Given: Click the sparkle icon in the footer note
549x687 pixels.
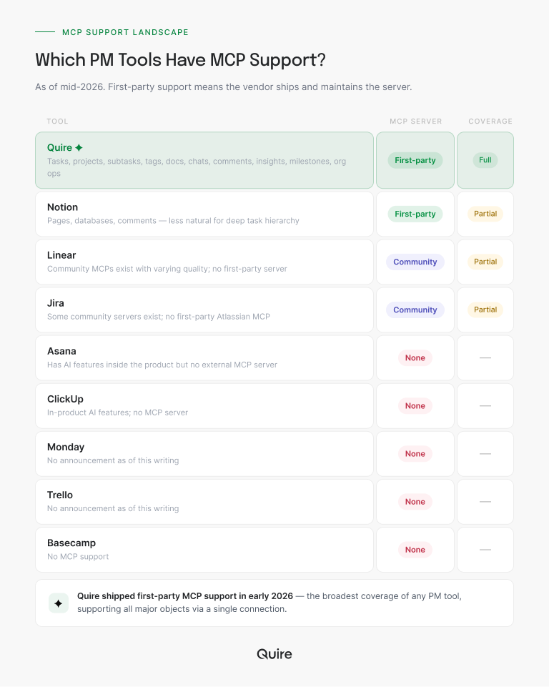Looking at the screenshot, I should [x=59, y=603].
